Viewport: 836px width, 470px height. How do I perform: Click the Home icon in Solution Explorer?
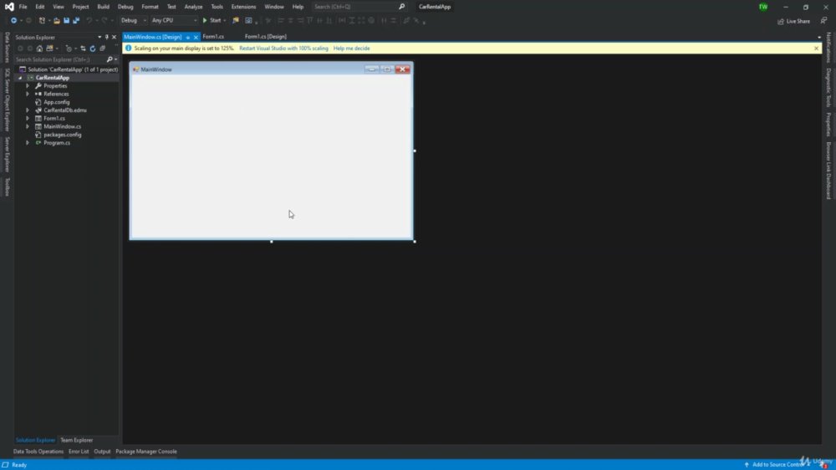[39, 49]
